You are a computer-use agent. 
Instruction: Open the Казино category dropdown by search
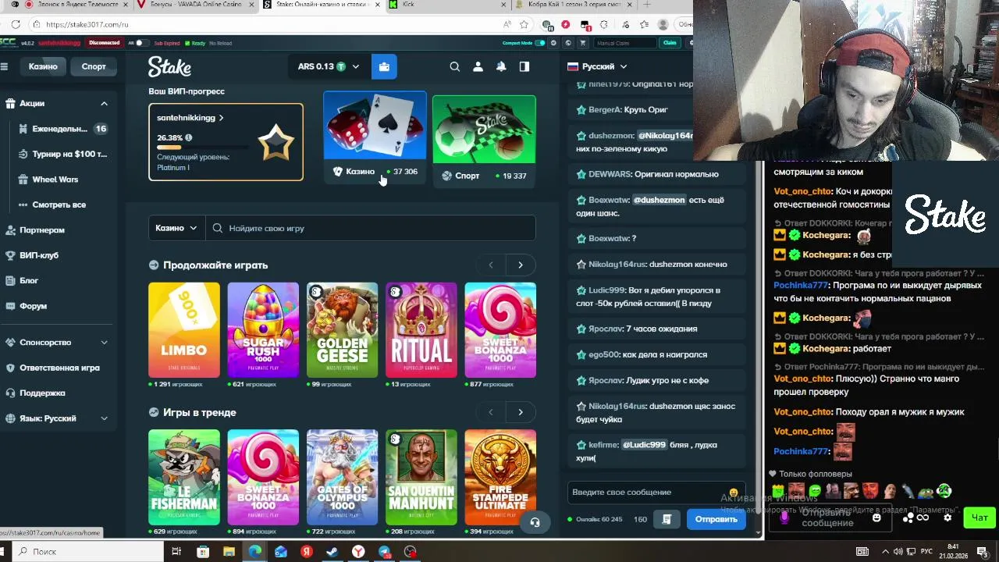176,228
